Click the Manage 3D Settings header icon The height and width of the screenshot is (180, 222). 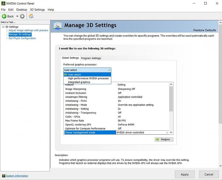click(57, 26)
